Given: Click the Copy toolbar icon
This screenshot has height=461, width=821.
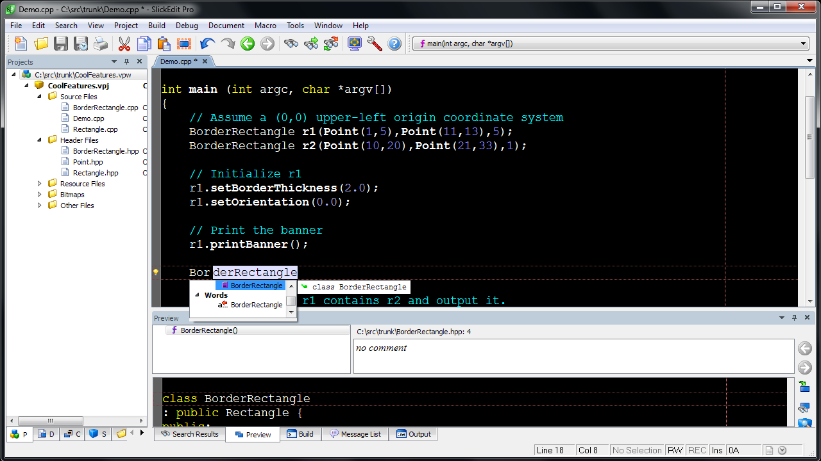Looking at the screenshot, I should [144, 44].
